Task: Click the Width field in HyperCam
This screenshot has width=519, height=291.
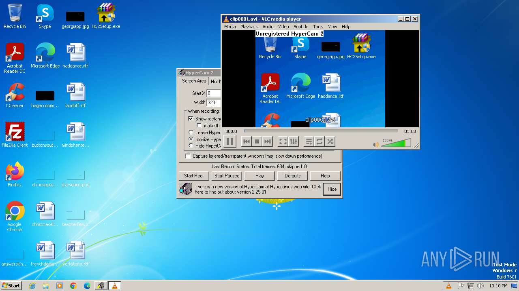Action: tap(214, 103)
